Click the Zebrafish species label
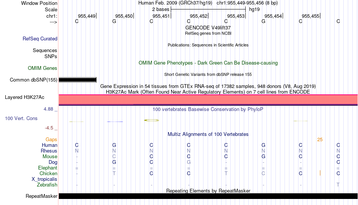This screenshot has width=358, height=205. 47,185
